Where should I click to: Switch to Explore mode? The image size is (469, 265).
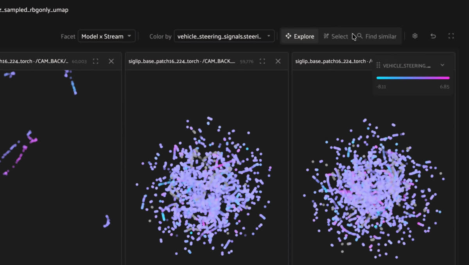[300, 36]
